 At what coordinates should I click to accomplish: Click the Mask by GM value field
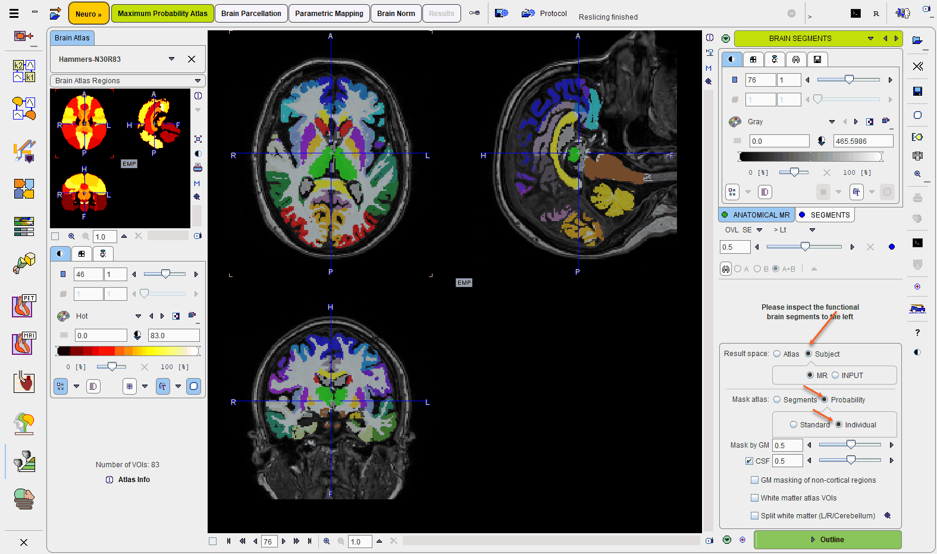click(787, 445)
